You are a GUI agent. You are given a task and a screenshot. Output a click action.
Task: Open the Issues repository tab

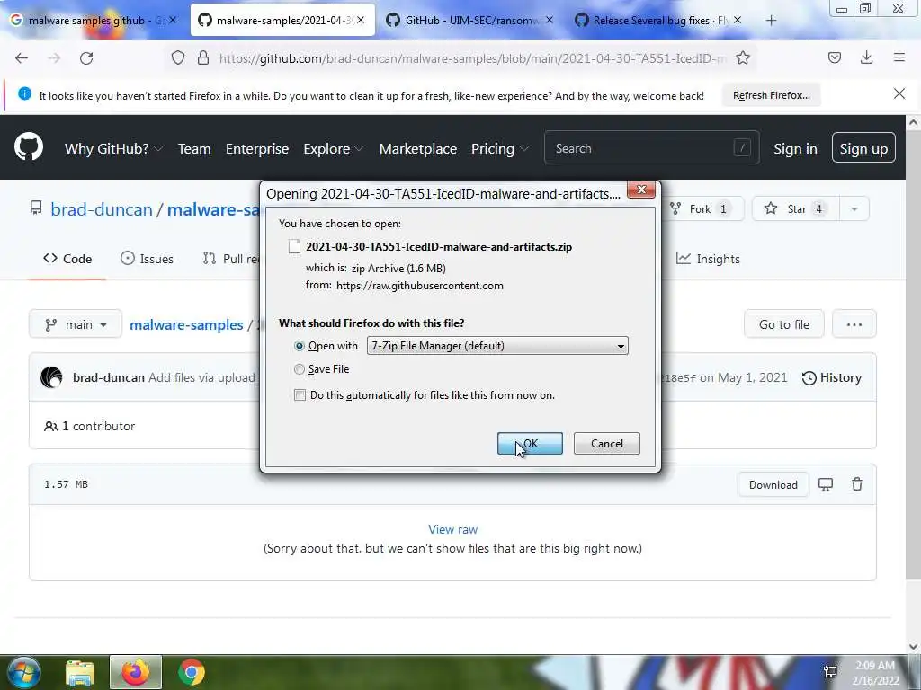(x=147, y=259)
